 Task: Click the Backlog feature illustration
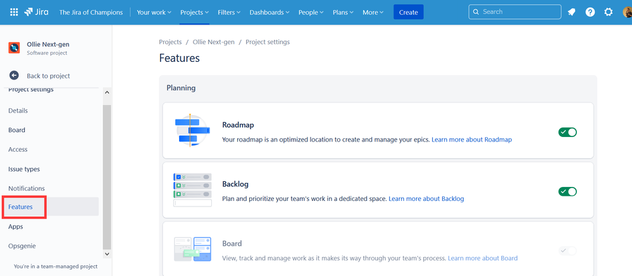(192, 190)
